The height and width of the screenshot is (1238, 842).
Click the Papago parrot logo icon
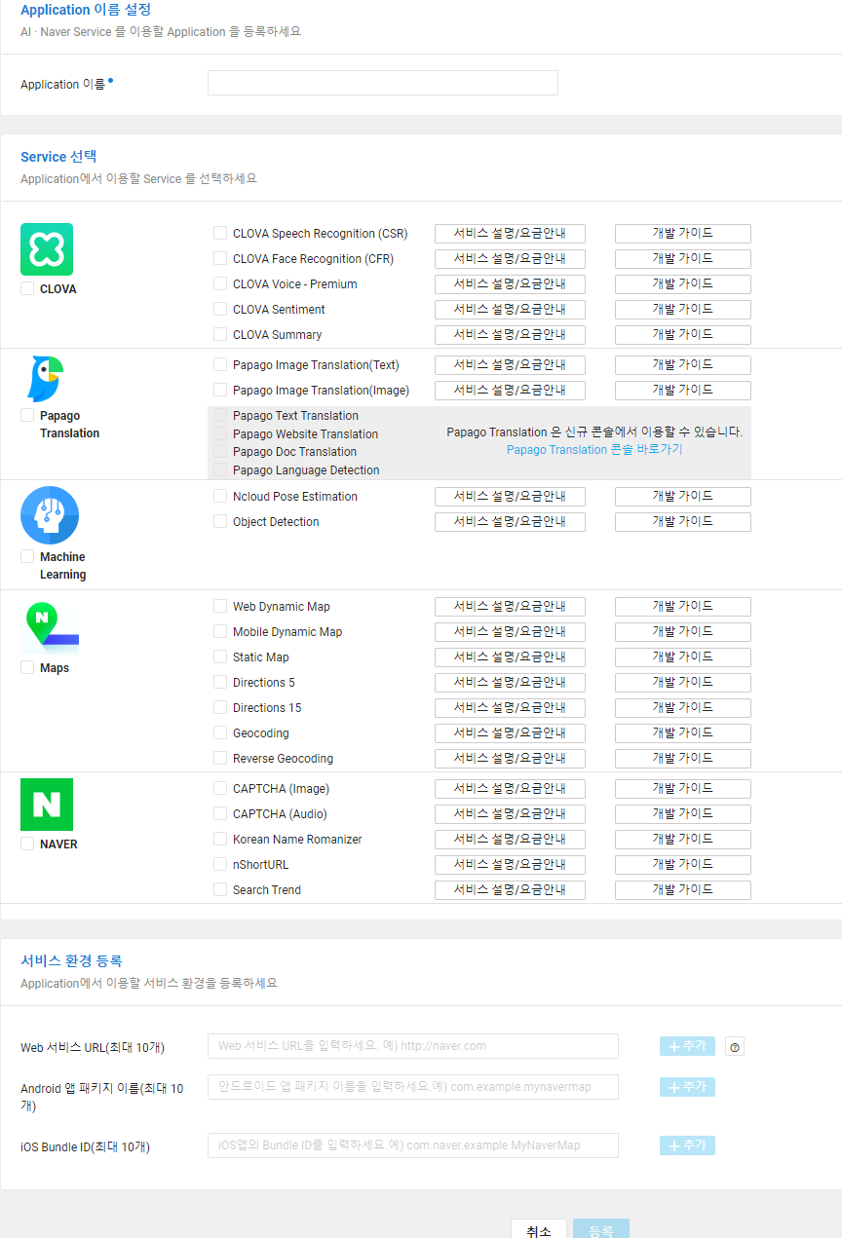pyautogui.click(x=45, y=379)
